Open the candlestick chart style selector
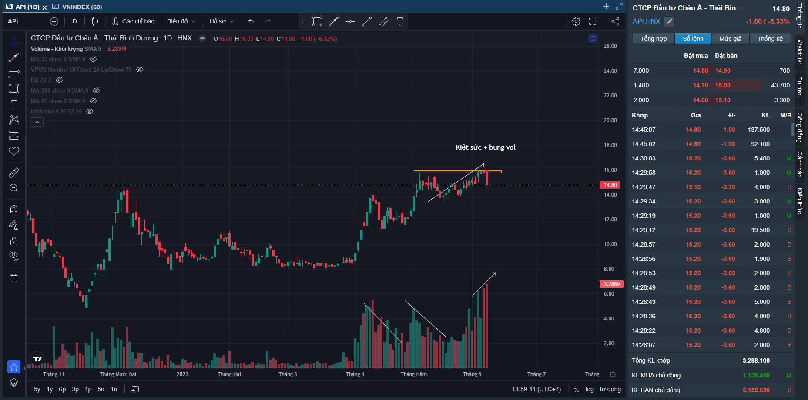The width and height of the screenshot is (808, 400). tap(95, 21)
